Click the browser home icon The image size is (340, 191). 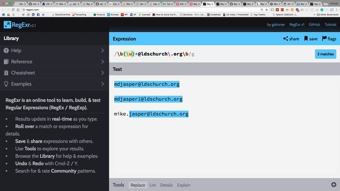tap(18, 10)
